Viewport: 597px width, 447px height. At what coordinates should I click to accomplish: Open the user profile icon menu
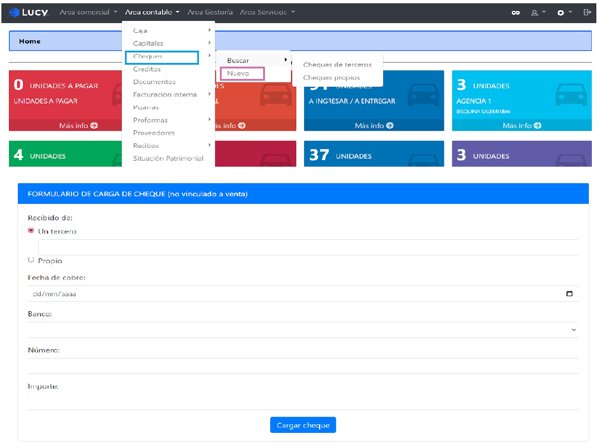pos(538,13)
